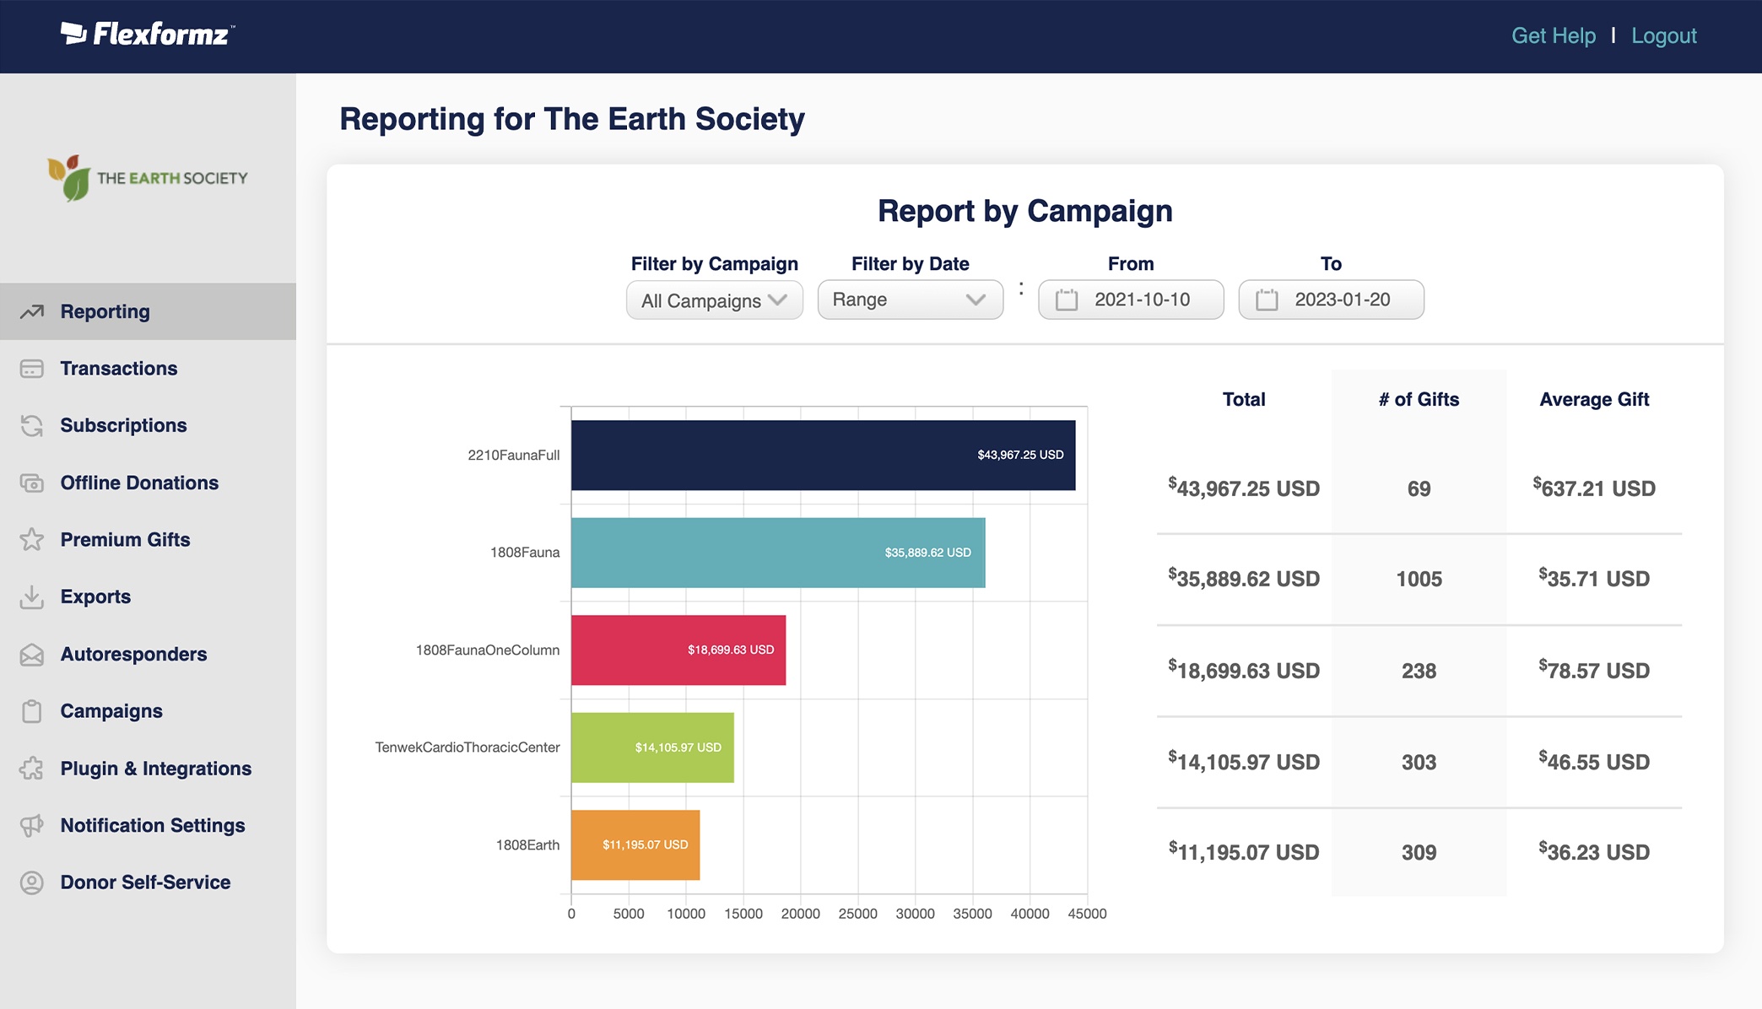The height and width of the screenshot is (1009, 1762).
Task: Click the calendar icon in From field
Action: (1067, 300)
